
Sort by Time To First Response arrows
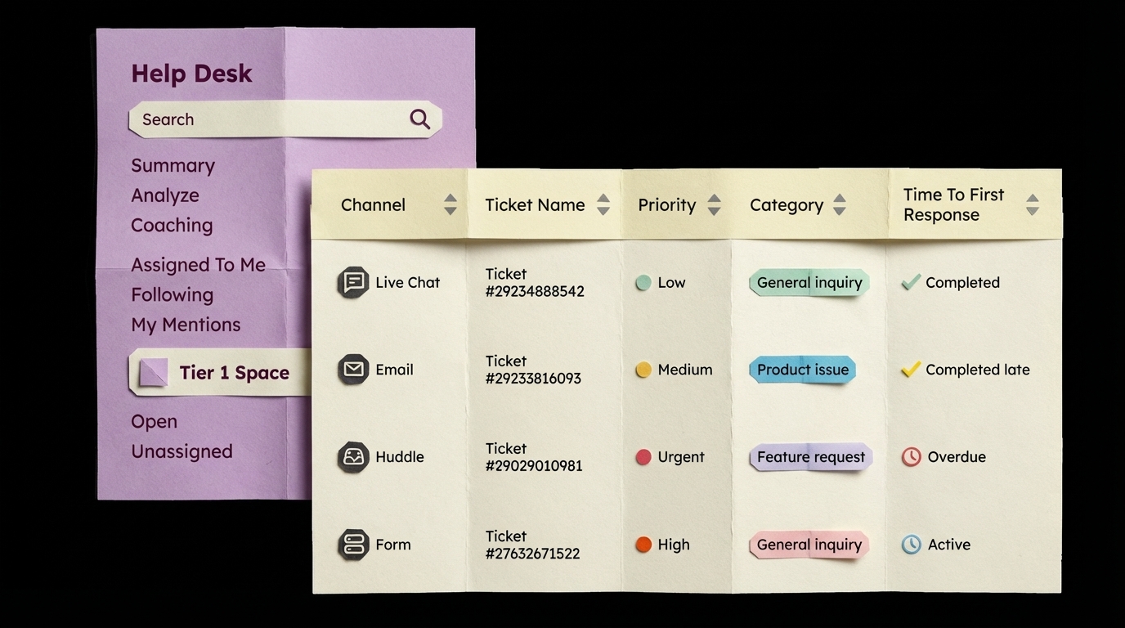coord(1032,204)
